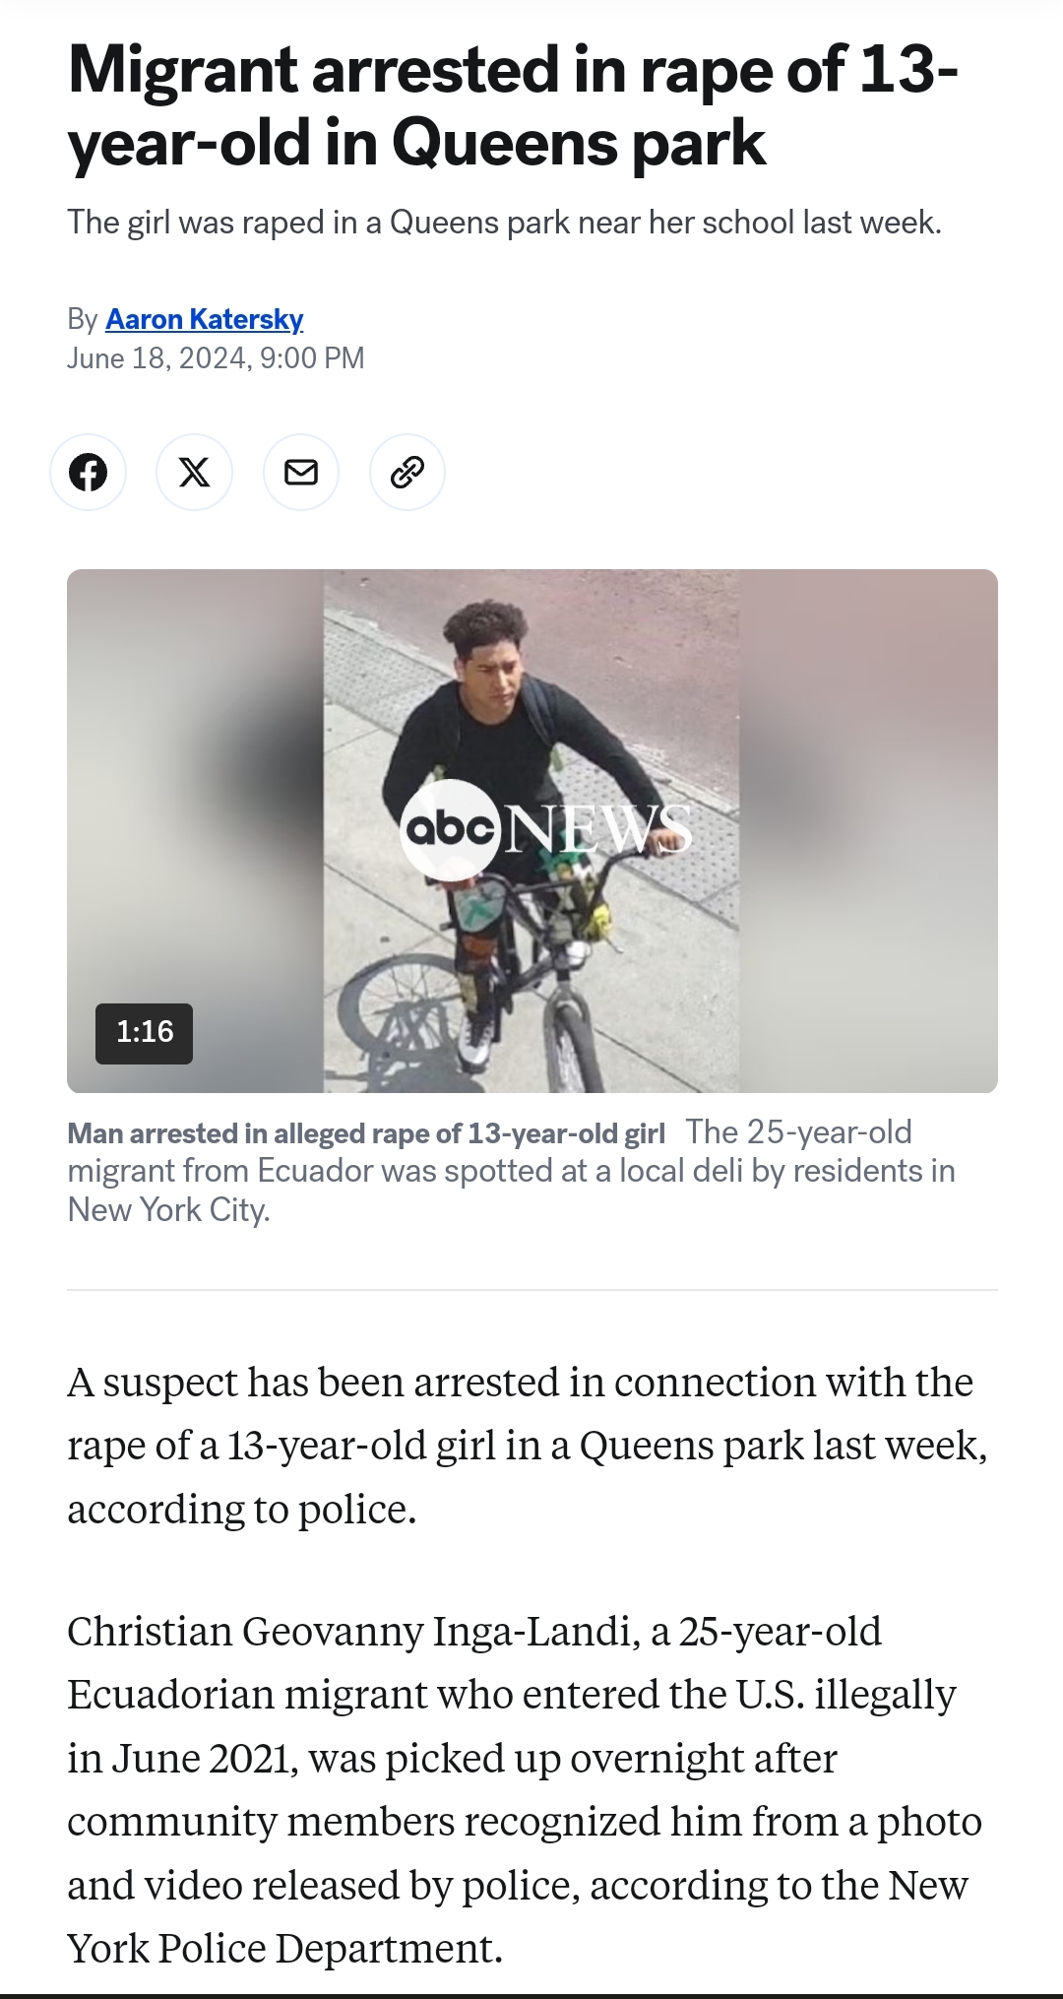Click the 1:16 video duration badge
The height and width of the screenshot is (1999, 1063).
coord(144,1032)
